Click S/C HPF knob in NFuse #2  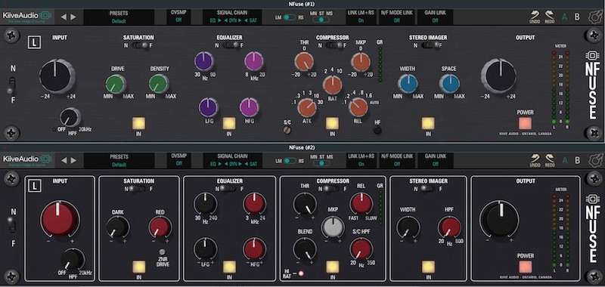[361, 248]
